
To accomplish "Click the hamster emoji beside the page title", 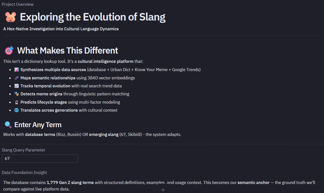I will (x=10, y=17).
